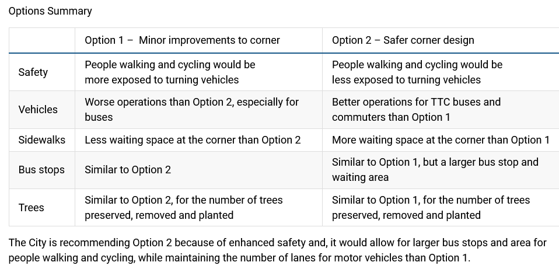
Task: Click the "More waiting space at the corner" cell
Action: pos(441,140)
